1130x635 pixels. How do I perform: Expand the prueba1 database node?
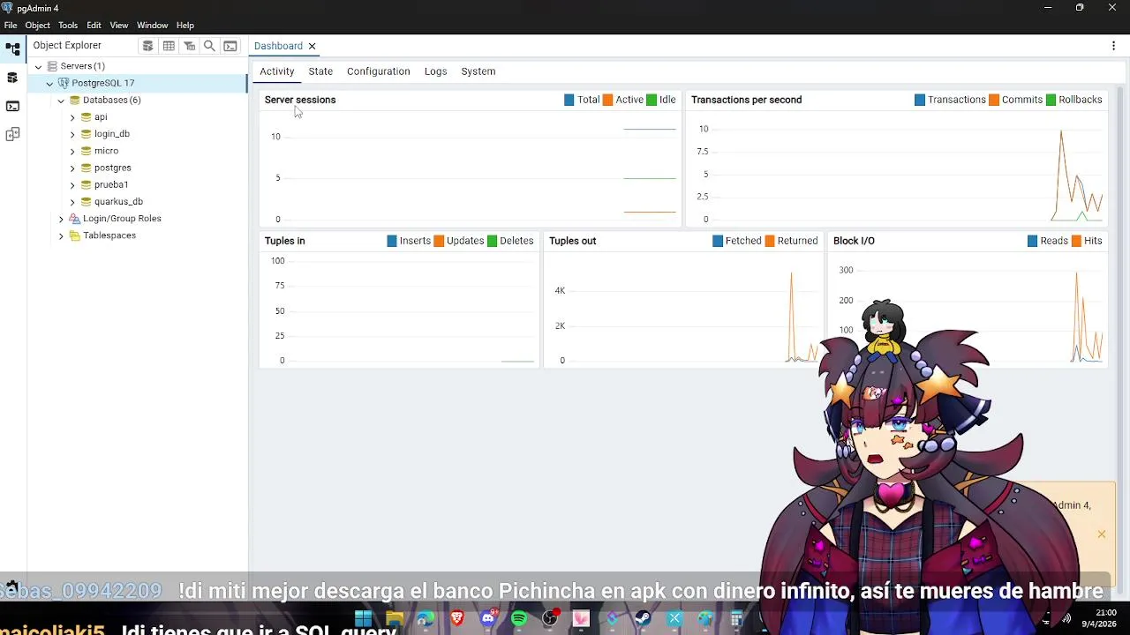[72, 185]
